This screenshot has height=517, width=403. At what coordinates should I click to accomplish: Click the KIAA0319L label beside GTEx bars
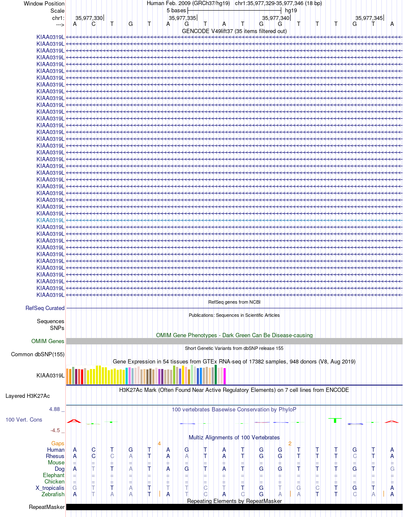(x=50, y=375)
